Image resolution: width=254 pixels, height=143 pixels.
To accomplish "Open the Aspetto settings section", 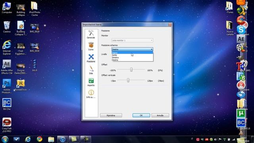I will pyautogui.click(x=91, y=82).
